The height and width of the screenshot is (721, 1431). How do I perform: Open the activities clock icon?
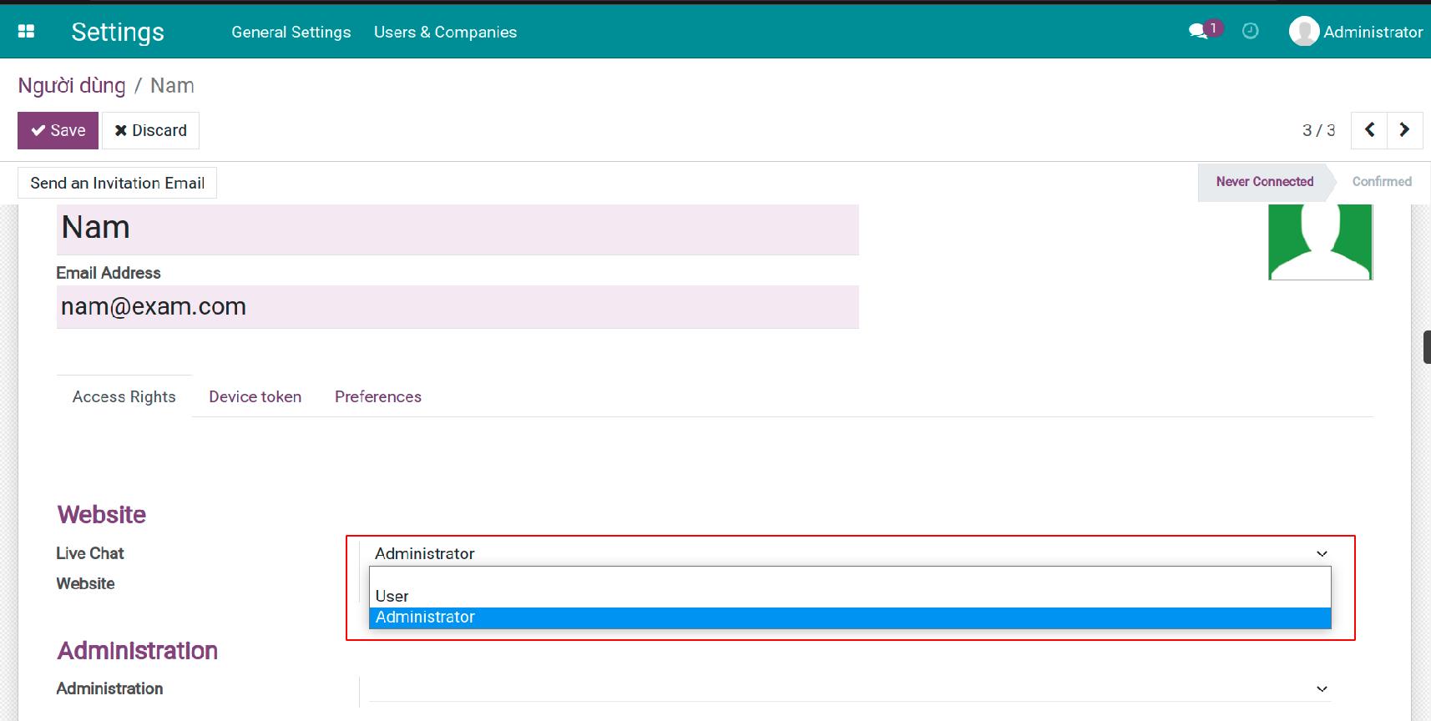click(1250, 31)
